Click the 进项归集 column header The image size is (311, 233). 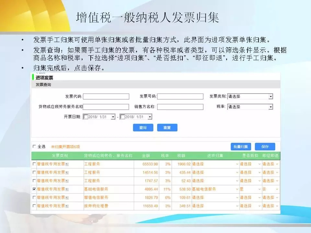215,156
